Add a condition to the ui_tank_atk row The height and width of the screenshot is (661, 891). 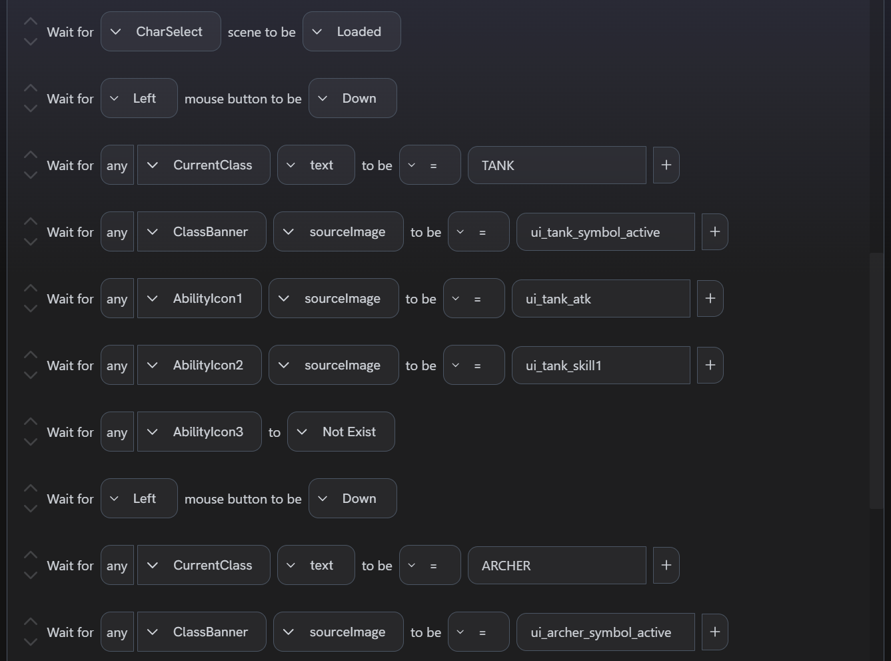coord(710,298)
